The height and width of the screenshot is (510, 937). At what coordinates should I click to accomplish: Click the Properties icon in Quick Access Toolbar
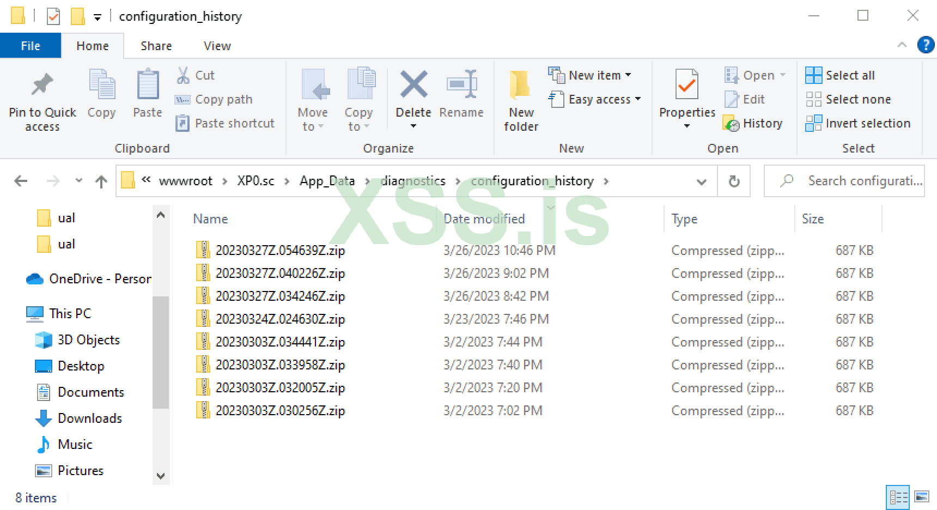(53, 16)
